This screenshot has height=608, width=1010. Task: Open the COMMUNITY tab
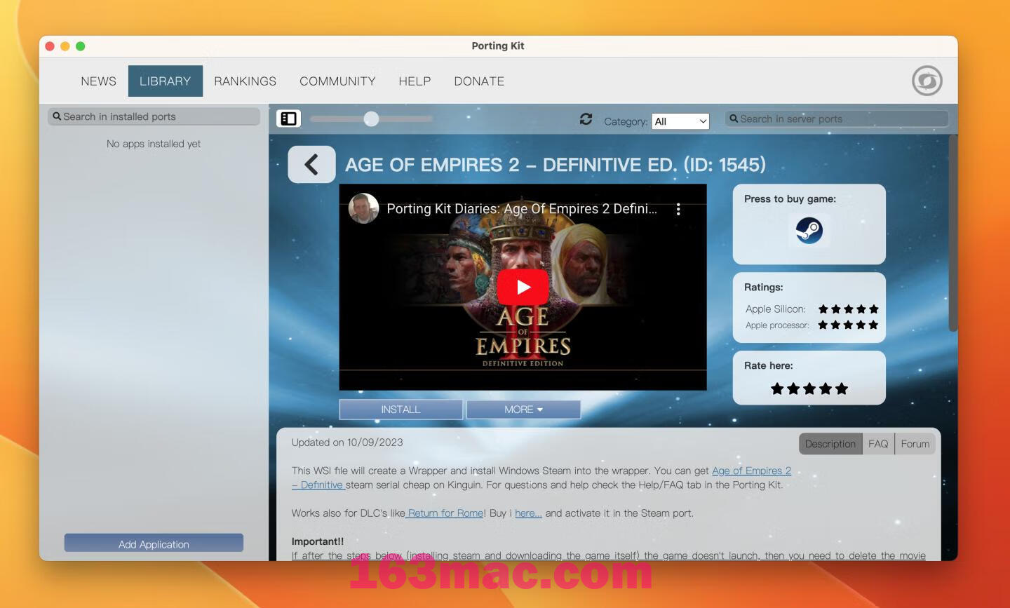pos(337,81)
